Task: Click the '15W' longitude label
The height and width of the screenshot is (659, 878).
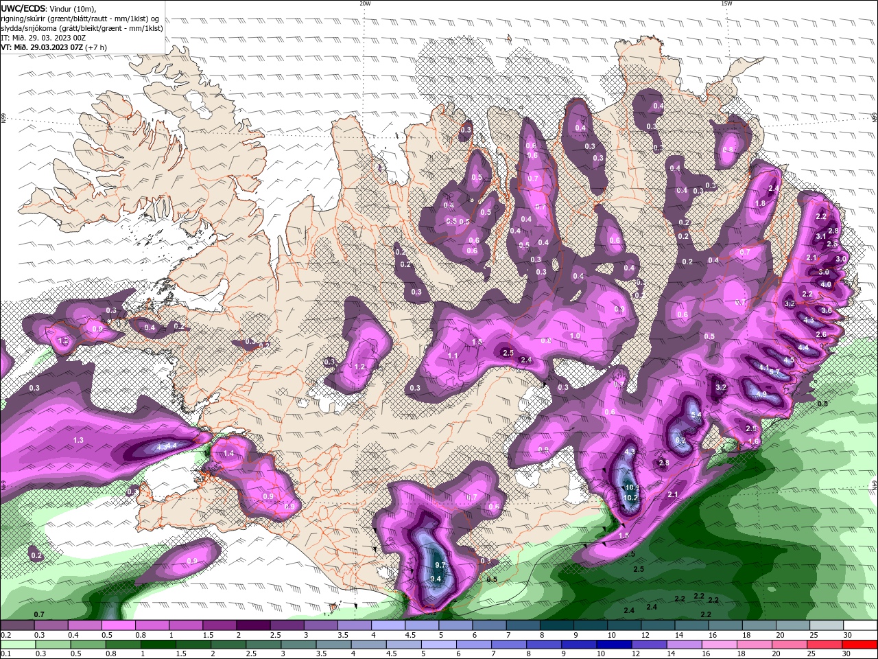Action: [726, 3]
